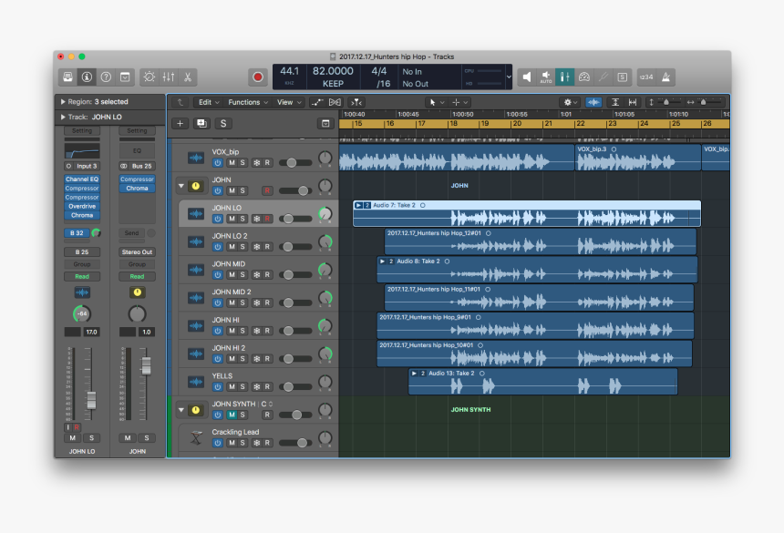Open Smart Controls button
The image size is (784, 533).
point(150,77)
